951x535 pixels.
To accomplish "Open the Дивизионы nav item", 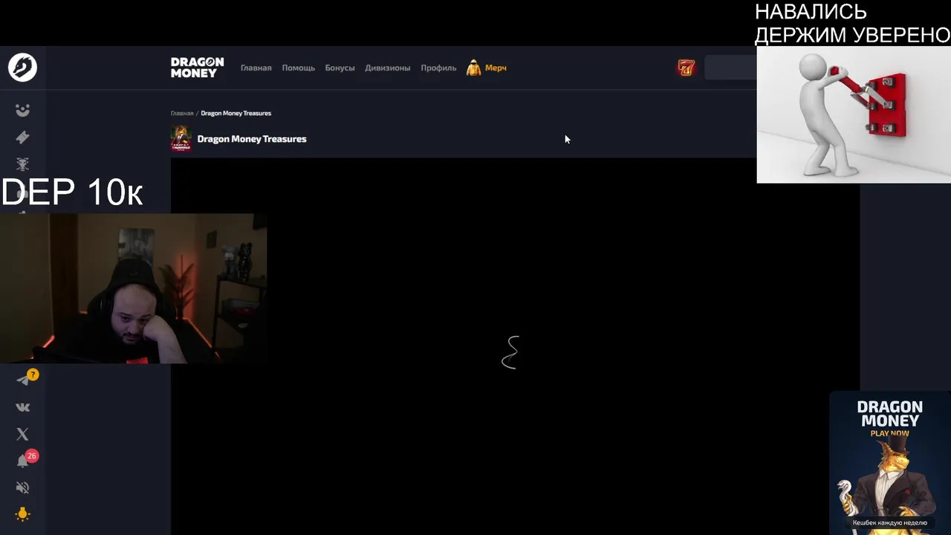I will pos(387,68).
